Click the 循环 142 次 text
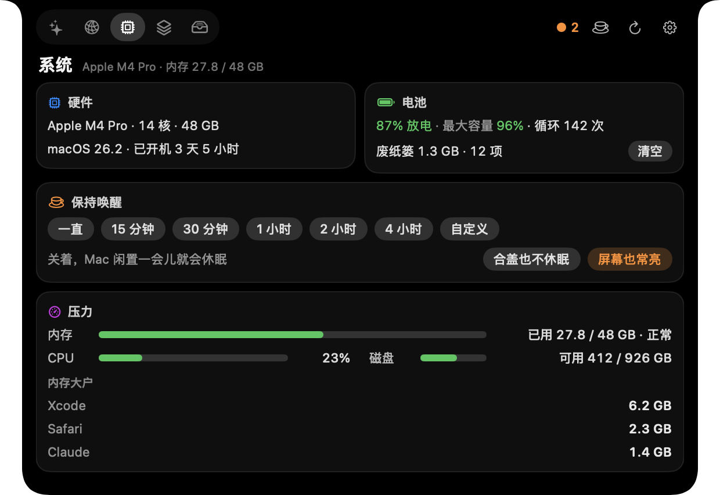The height and width of the screenshot is (495, 720). [570, 126]
